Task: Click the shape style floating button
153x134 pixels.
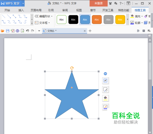Action: pyautogui.click(x=105, y=90)
